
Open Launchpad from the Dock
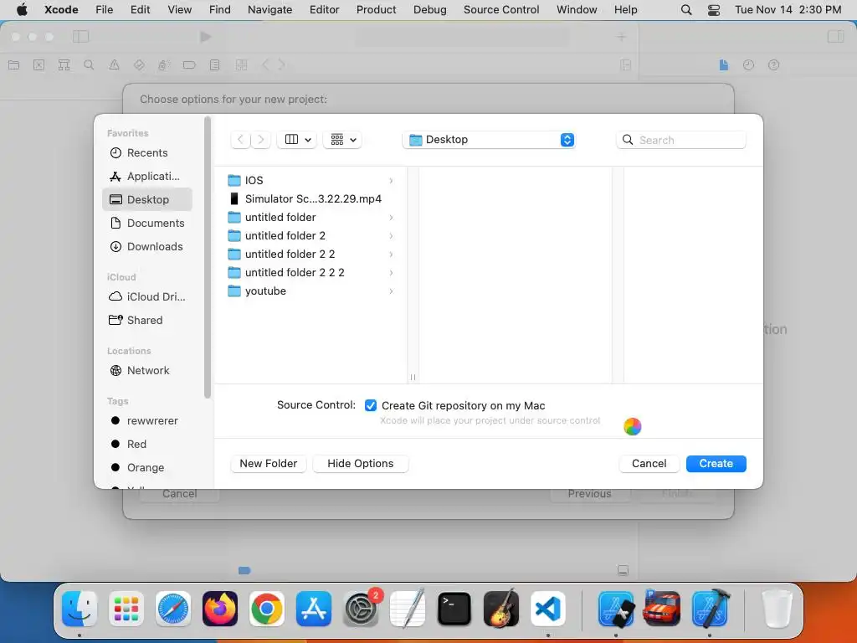tap(126, 609)
